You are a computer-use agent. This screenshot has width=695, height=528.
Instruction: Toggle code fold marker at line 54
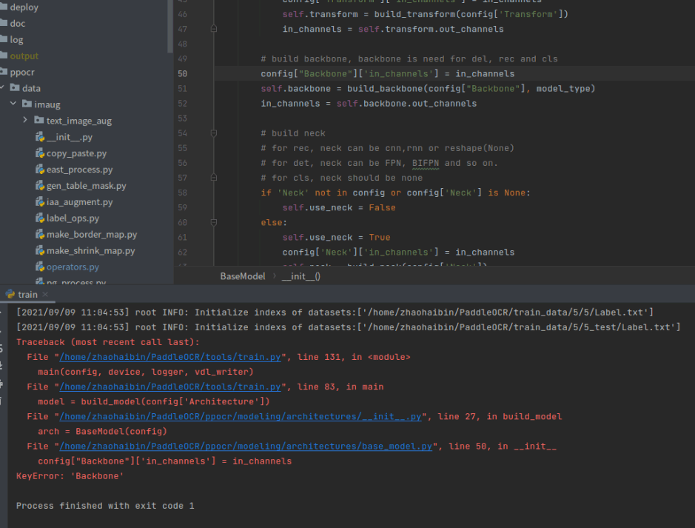coord(214,133)
